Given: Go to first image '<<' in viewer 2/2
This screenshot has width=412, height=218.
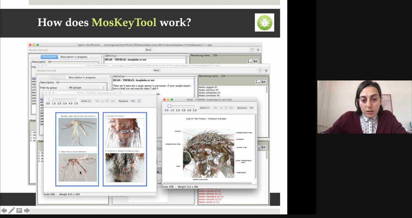Looking at the screenshot, I should pos(216,108).
